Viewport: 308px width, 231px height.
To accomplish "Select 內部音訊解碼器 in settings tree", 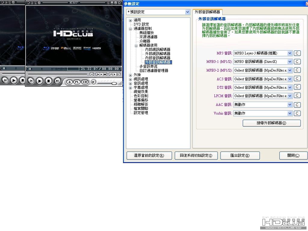I will click(158, 58).
